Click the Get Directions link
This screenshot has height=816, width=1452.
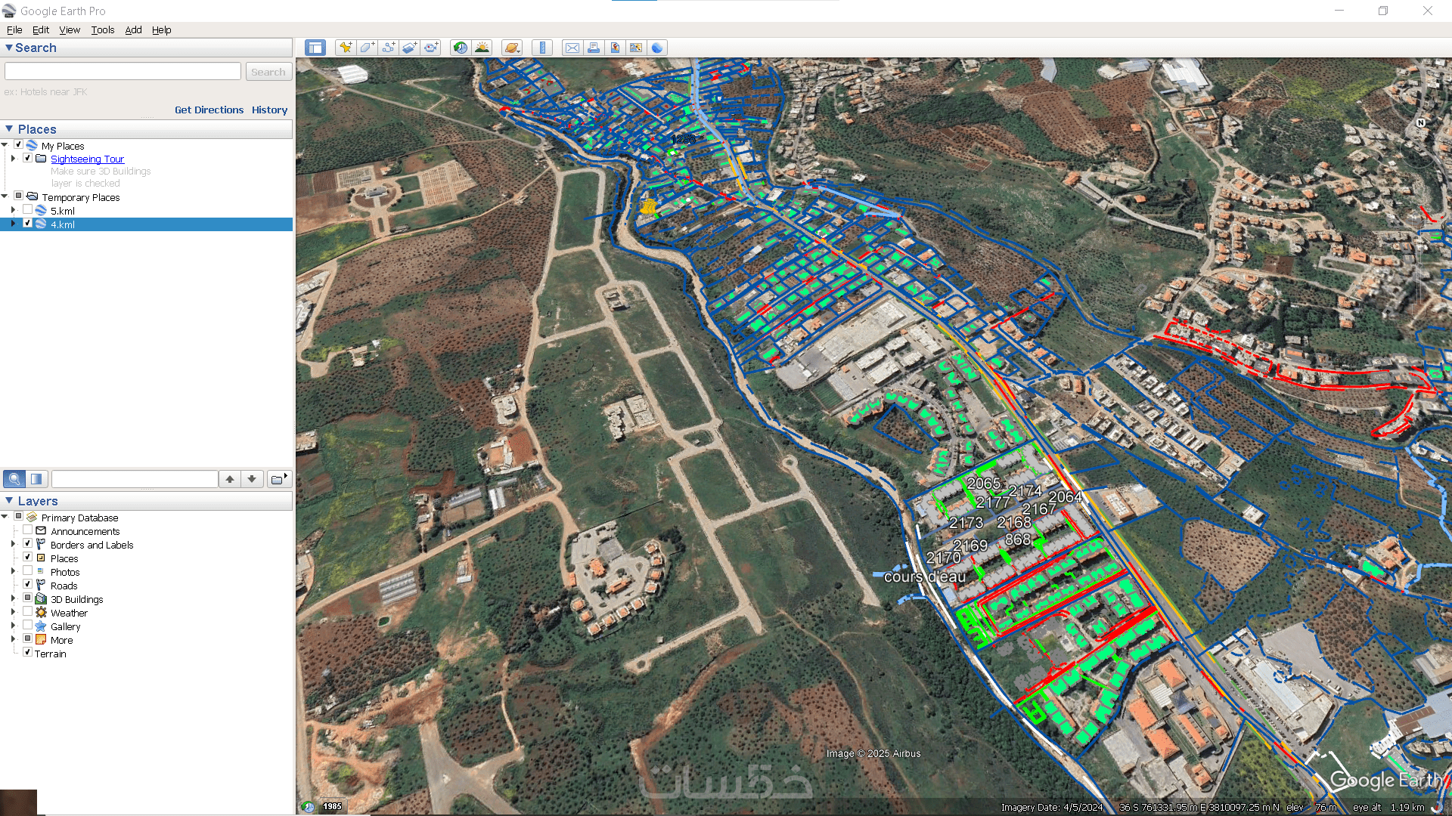[x=209, y=110]
